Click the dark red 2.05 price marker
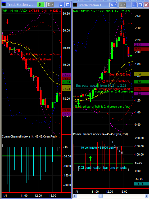 coord(141,49)
